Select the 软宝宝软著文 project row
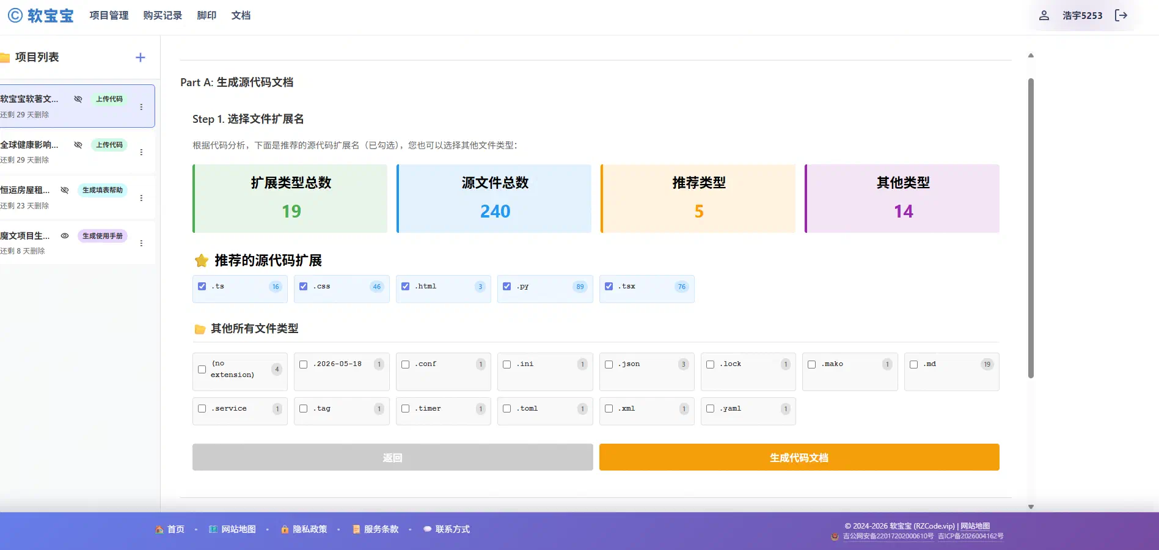The height and width of the screenshot is (550, 1159). 77,106
